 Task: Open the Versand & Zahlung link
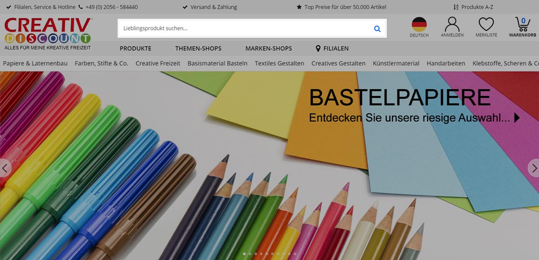214,7
